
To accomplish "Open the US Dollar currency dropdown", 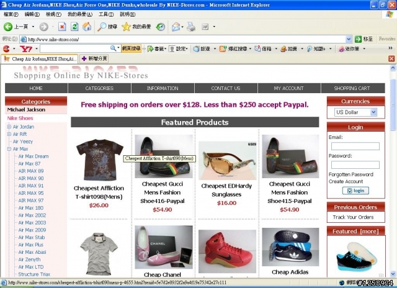I will (373, 112).
